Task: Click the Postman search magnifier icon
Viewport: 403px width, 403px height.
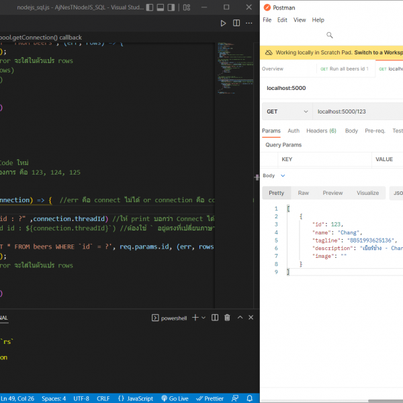Action: click(x=330, y=35)
